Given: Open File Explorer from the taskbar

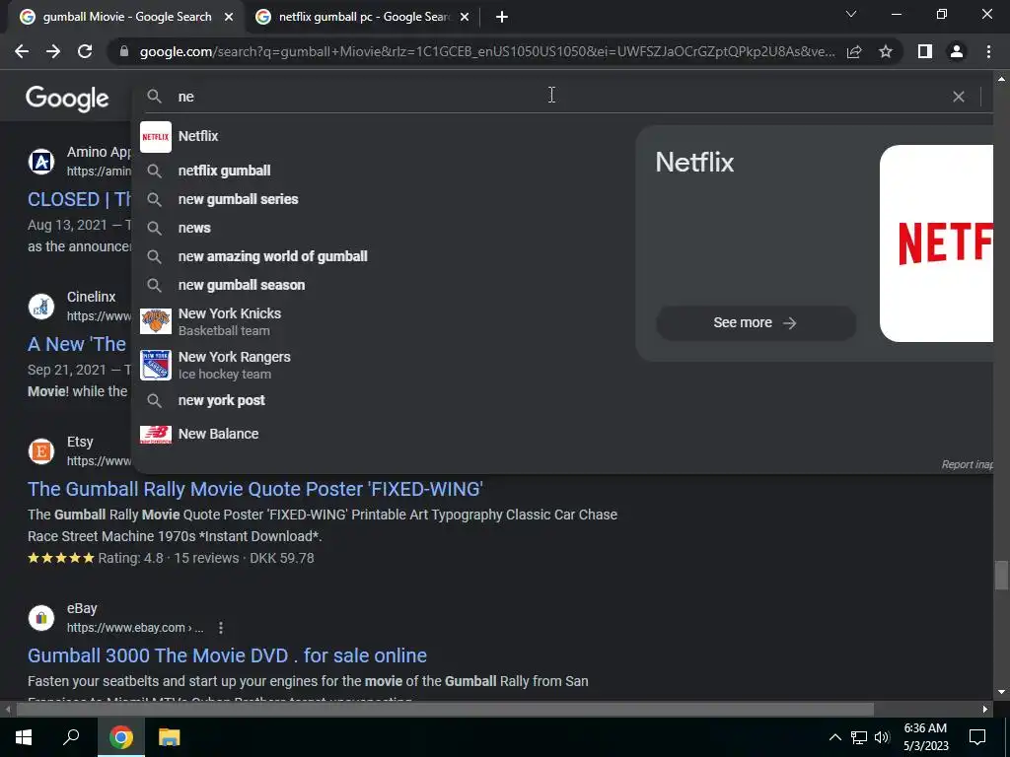Looking at the screenshot, I should click(x=170, y=737).
